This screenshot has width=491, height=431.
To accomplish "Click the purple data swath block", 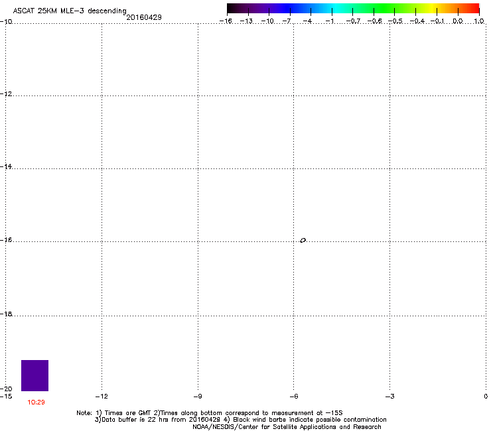I will [35, 375].
